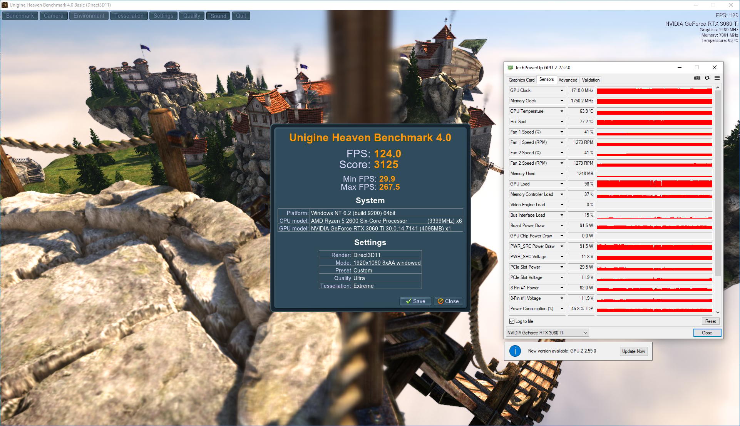Toggle the Log to file checkbox

click(x=512, y=321)
